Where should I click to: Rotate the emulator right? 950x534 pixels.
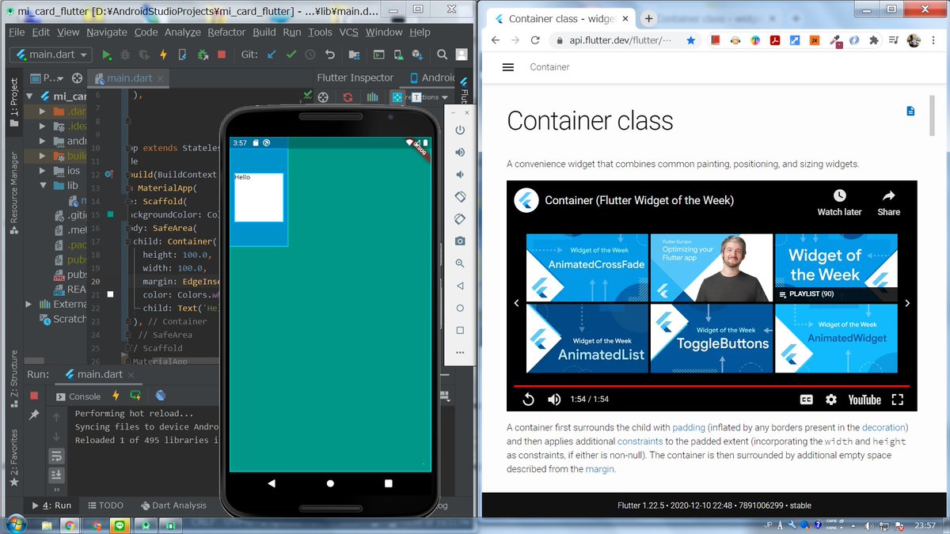(x=460, y=218)
